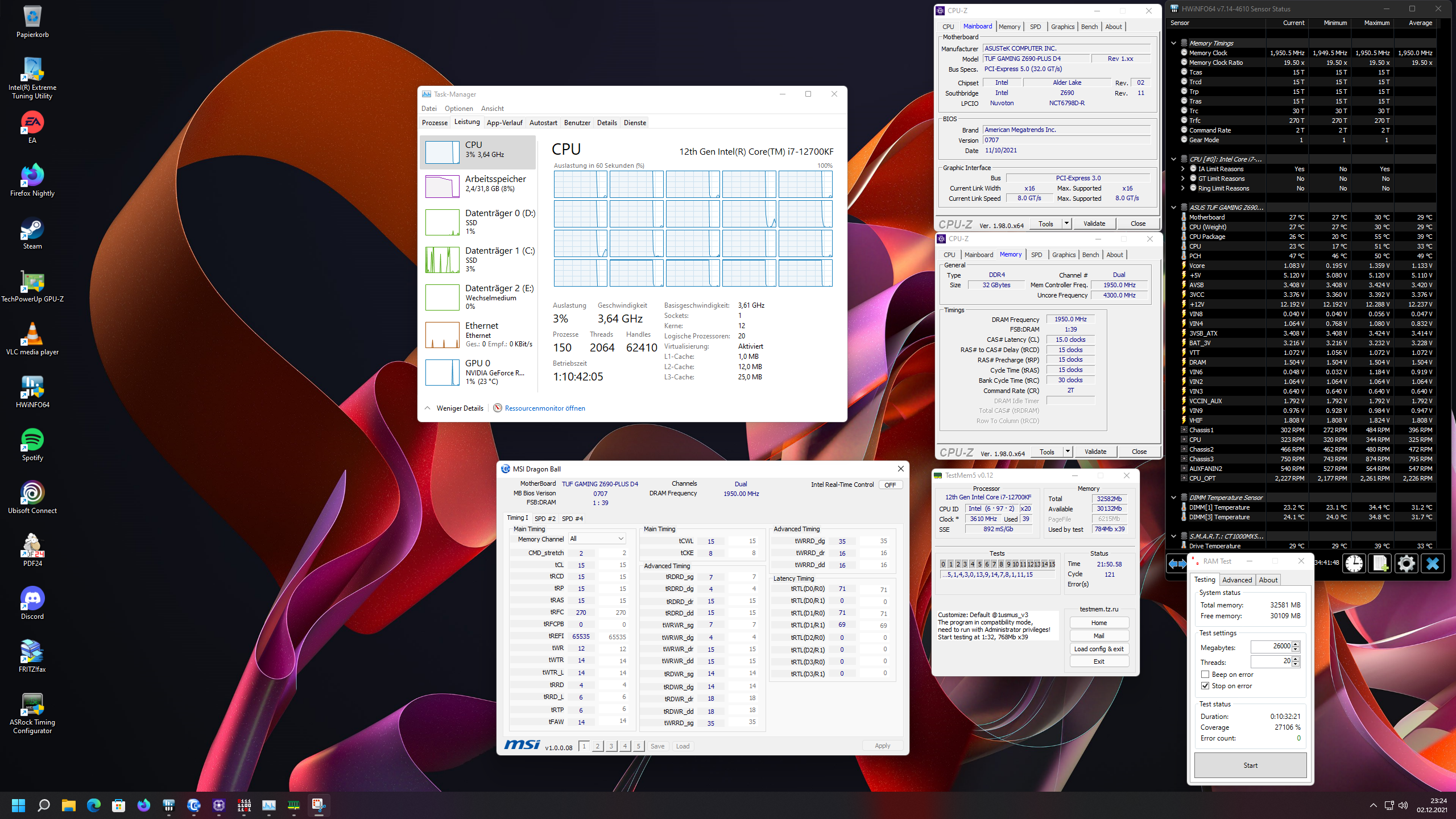Uncheck Stop on error in RAM Test

point(1205,686)
